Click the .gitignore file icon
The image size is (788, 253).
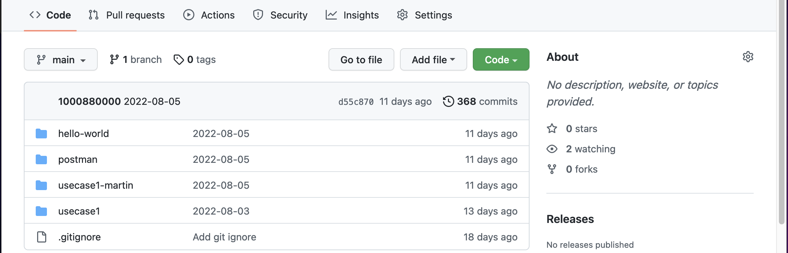[41, 237]
